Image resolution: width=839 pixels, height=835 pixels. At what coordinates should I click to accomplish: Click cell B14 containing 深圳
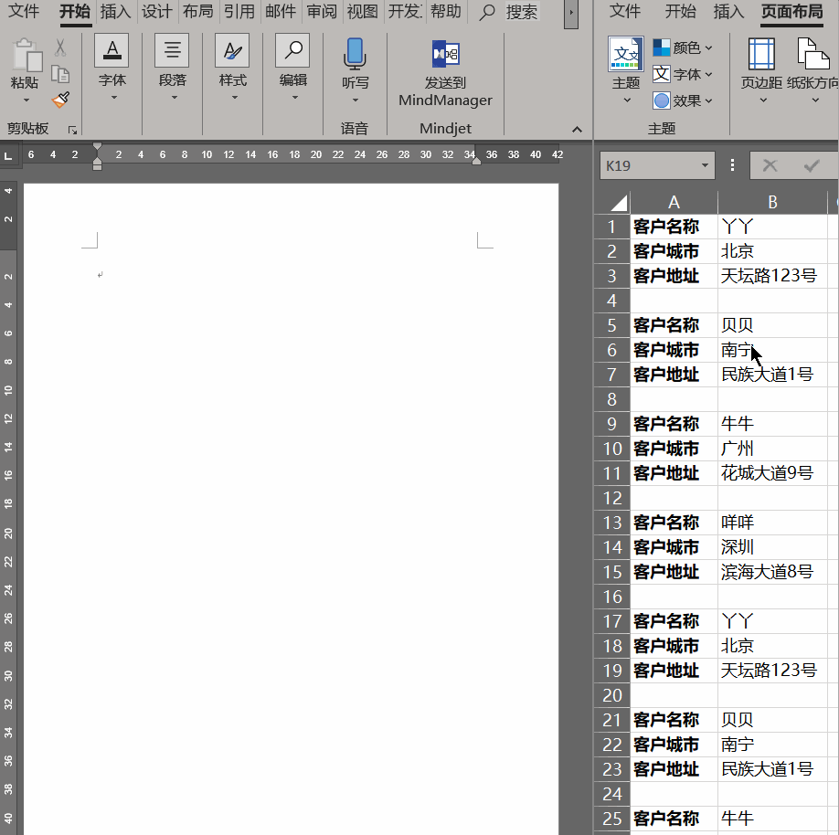tap(772, 547)
